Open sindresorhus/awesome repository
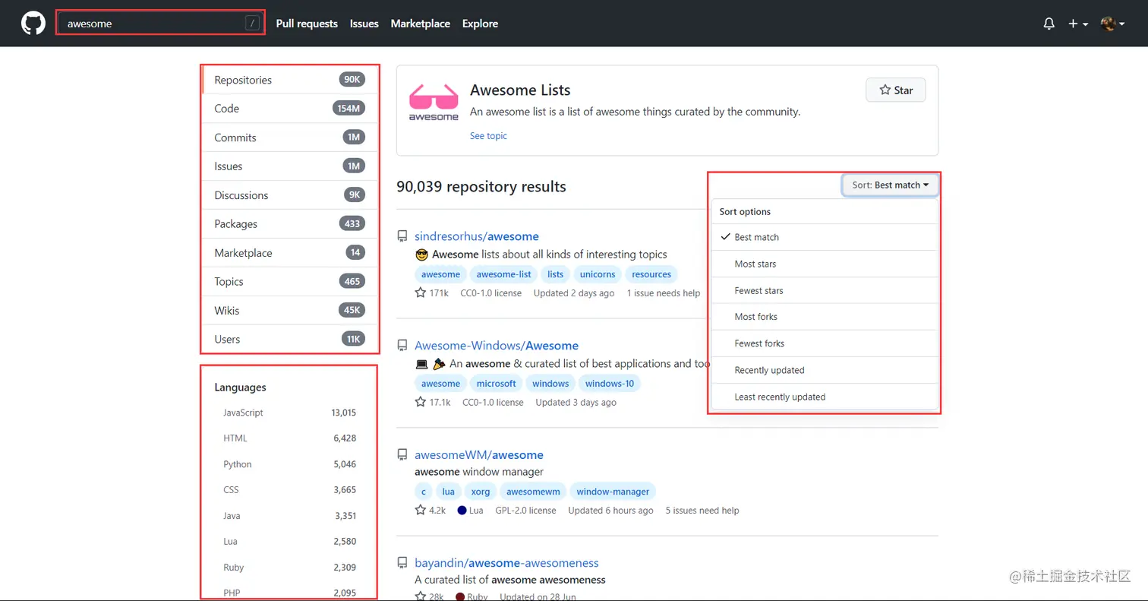Image resolution: width=1148 pixels, height=601 pixels. click(477, 236)
